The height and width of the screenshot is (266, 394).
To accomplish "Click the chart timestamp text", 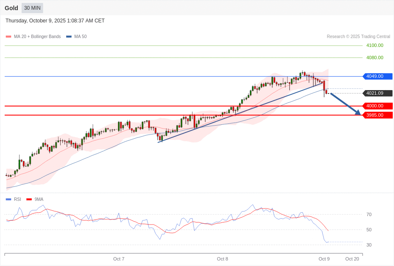I will point(55,21).
